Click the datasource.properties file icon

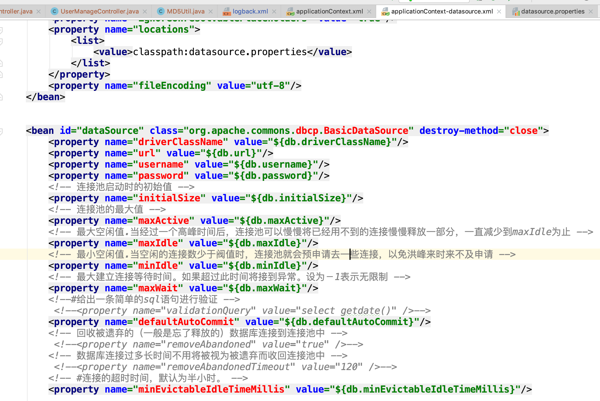point(515,12)
